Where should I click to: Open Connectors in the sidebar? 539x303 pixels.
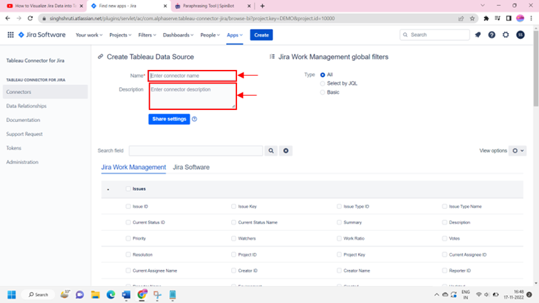[45, 92]
